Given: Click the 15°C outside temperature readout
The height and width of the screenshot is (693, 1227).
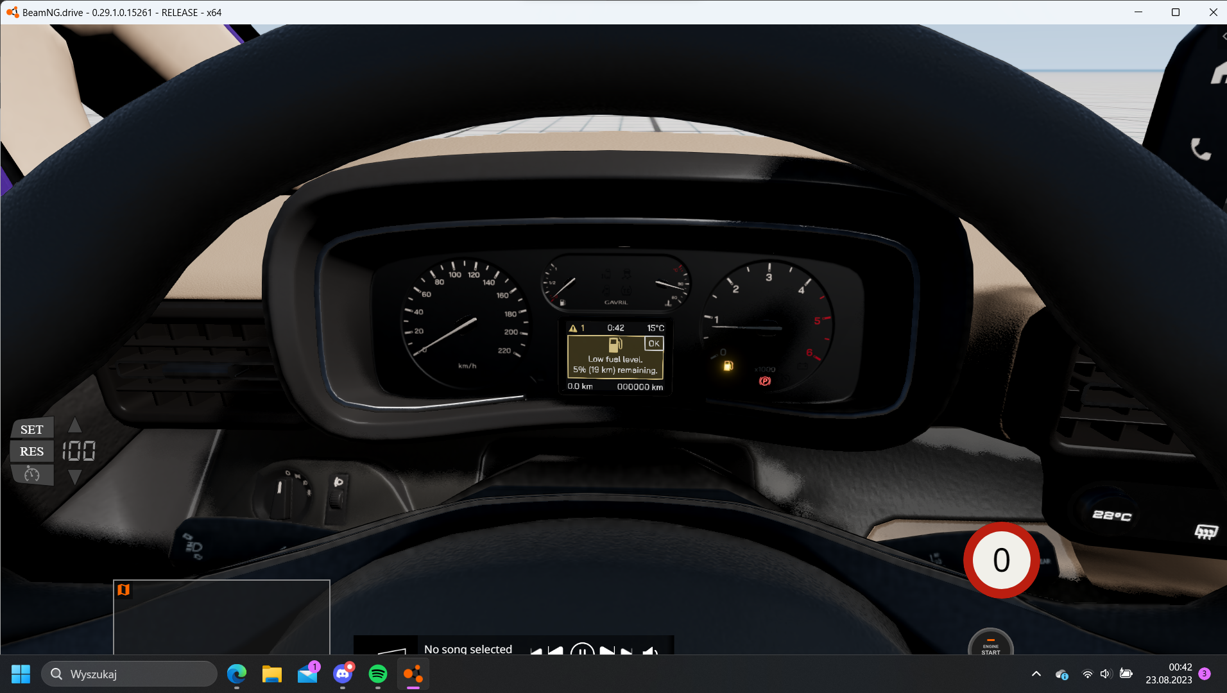Looking at the screenshot, I should pyautogui.click(x=655, y=328).
